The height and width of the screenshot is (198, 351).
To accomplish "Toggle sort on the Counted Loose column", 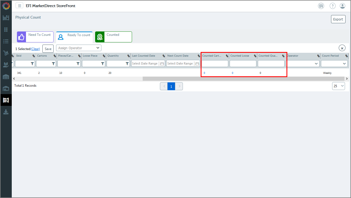I will [255, 56].
